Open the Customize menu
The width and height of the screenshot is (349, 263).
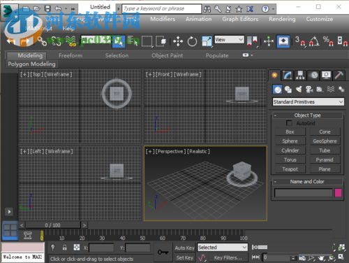pos(320,19)
